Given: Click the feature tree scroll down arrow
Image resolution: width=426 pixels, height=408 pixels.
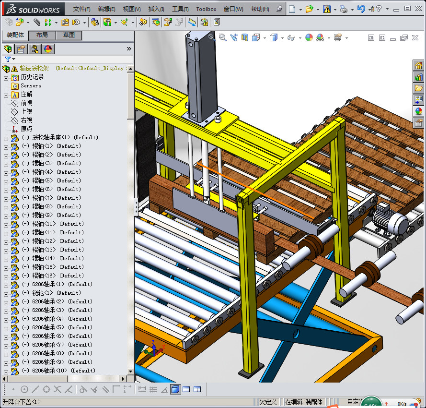Looking at the screenshot, I should (130, 371).
